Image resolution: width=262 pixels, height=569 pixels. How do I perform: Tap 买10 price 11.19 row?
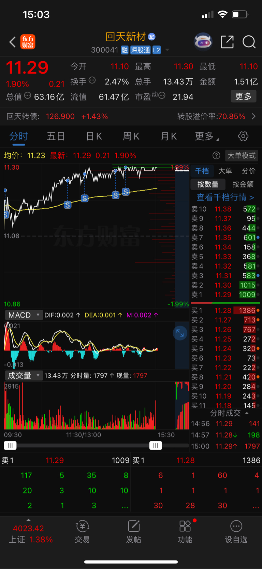[x=225, y=396]
